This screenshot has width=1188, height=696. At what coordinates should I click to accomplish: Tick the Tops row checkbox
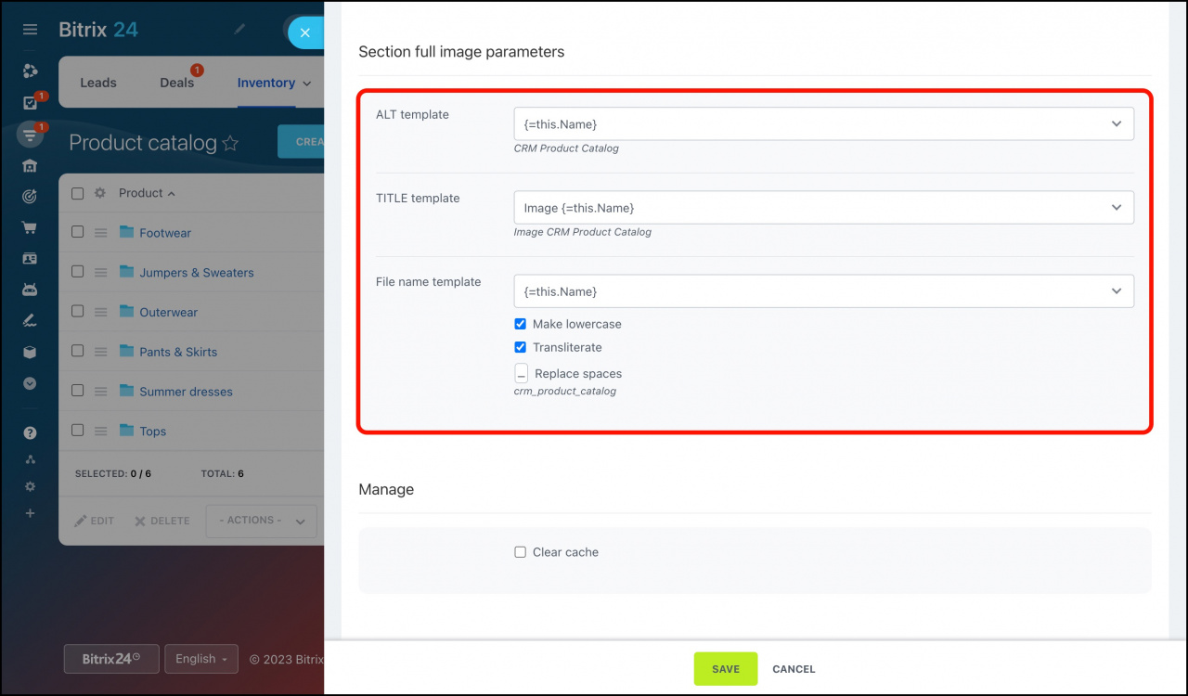pos(78,431)
